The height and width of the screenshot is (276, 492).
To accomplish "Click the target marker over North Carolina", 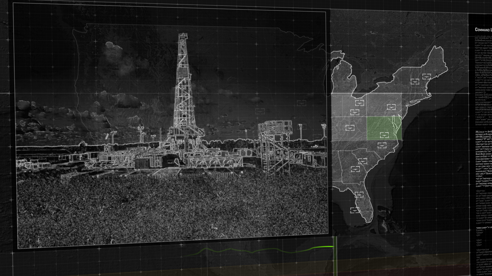I will coord(382,145).
